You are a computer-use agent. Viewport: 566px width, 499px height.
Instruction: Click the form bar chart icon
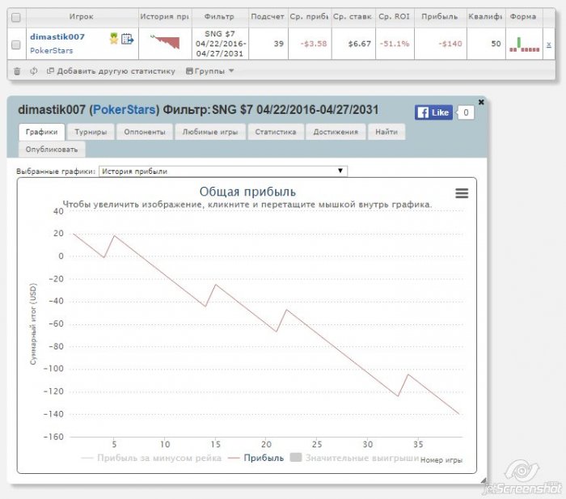524,44
